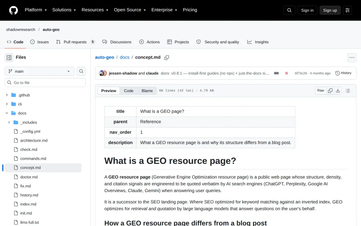Open the Issues tab
Viewport: 361px width, 226px height.
pos(39,42)
